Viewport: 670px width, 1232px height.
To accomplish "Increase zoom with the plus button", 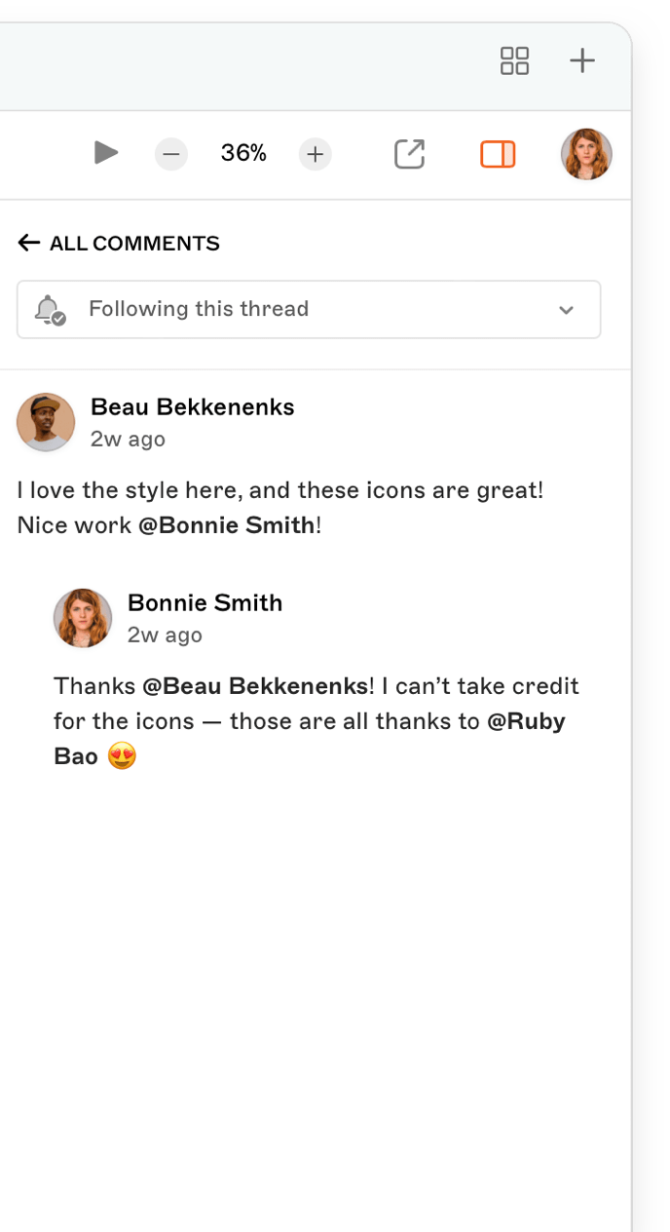I will coord(315,154).
